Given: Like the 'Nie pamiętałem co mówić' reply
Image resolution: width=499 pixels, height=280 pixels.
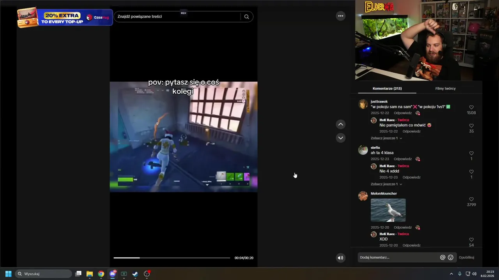Looking at the screenshot, I should tap(471, 126).
